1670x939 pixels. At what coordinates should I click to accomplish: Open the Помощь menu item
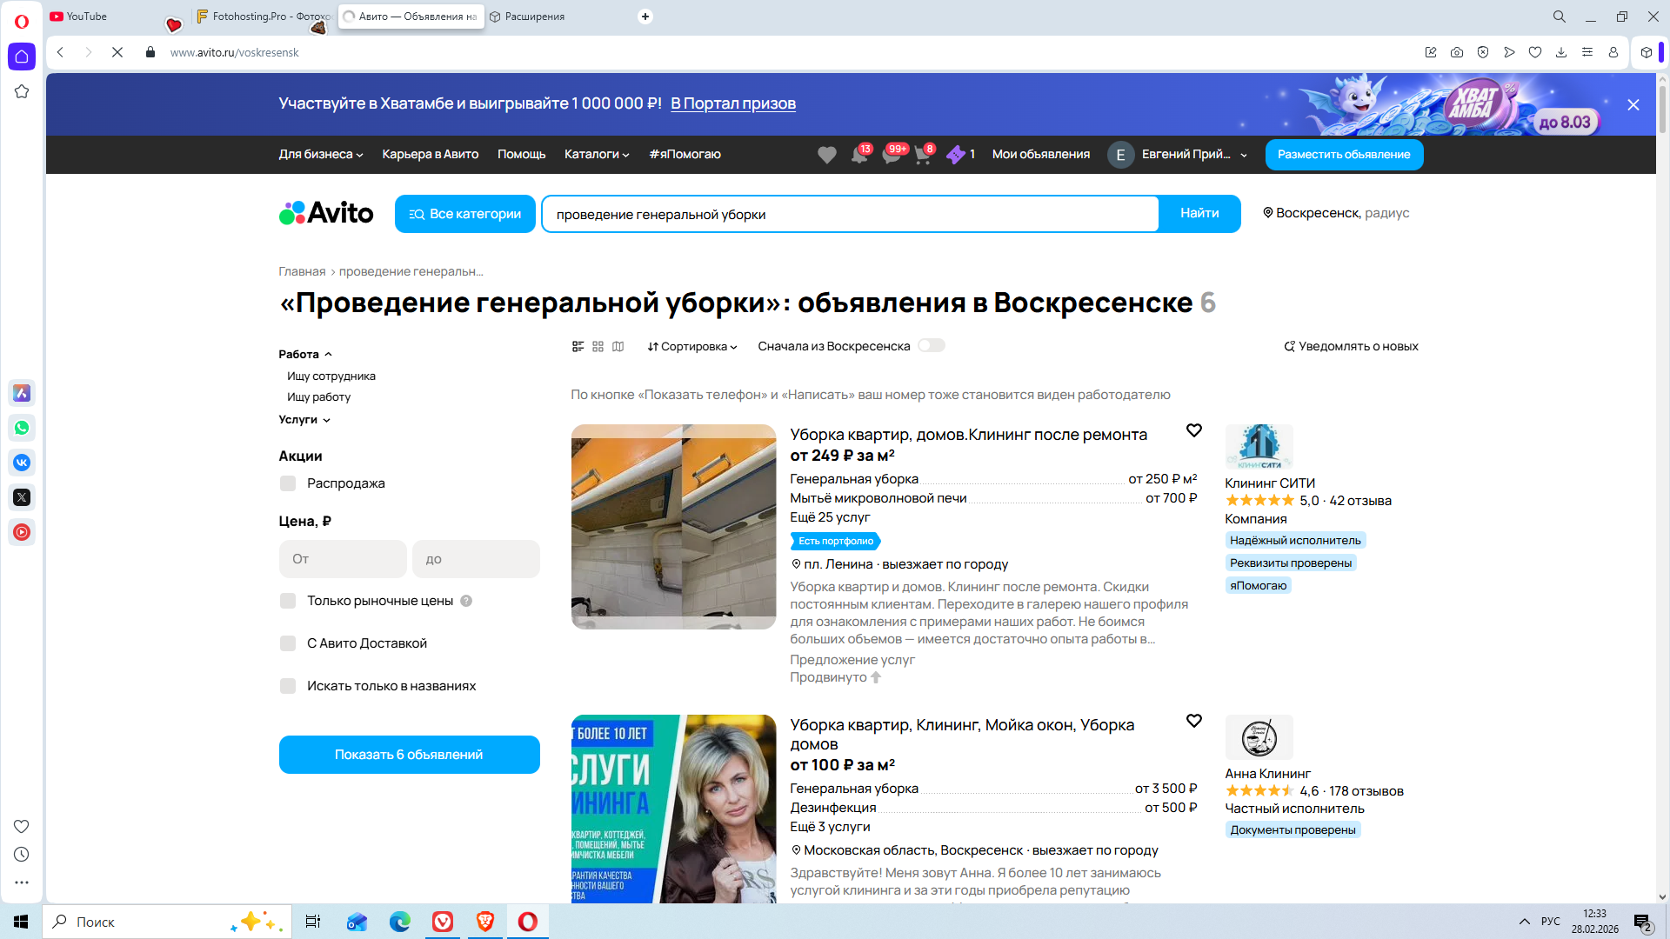[521, 155]
